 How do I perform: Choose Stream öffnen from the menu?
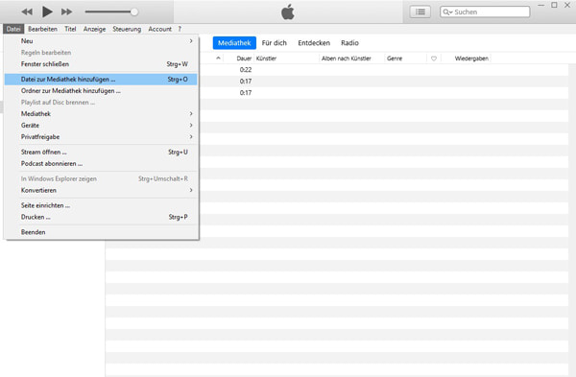click(101, 152)
